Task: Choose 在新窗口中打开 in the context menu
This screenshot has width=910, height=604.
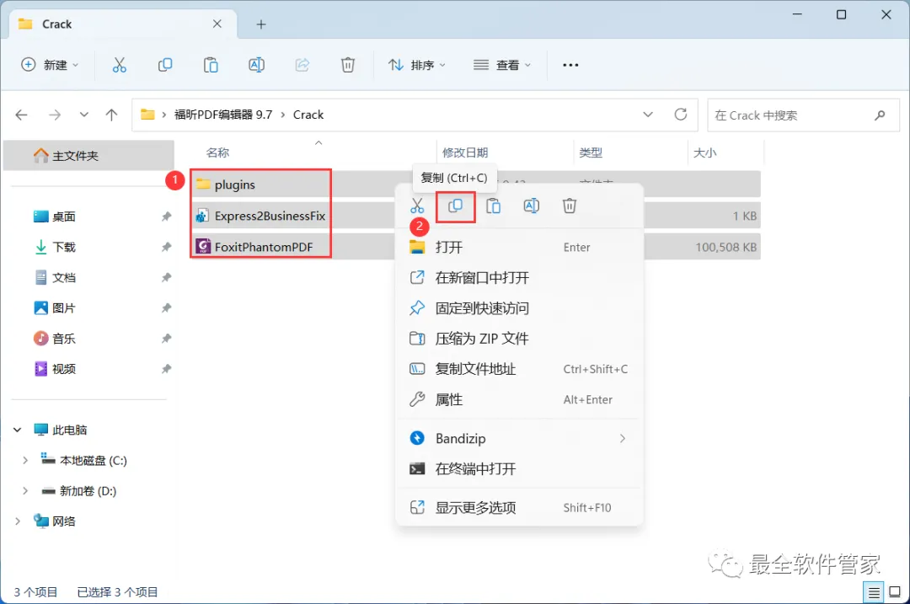Action: pos(519,278)
